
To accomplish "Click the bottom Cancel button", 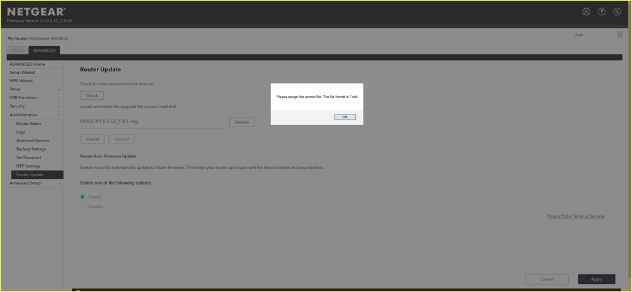I will 547,279.
